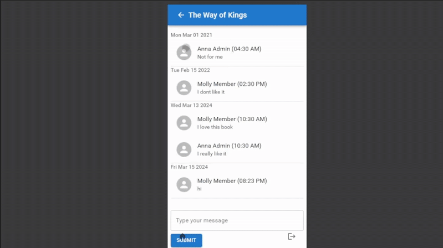Viewport: 443px width, 248px height.
Task: Click the logout icon at bottom right
Action: coord(292,236)
